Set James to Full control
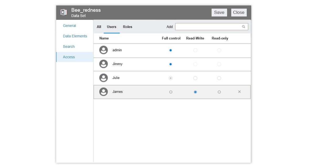315x167 pixels. click(x=171, y=92)
